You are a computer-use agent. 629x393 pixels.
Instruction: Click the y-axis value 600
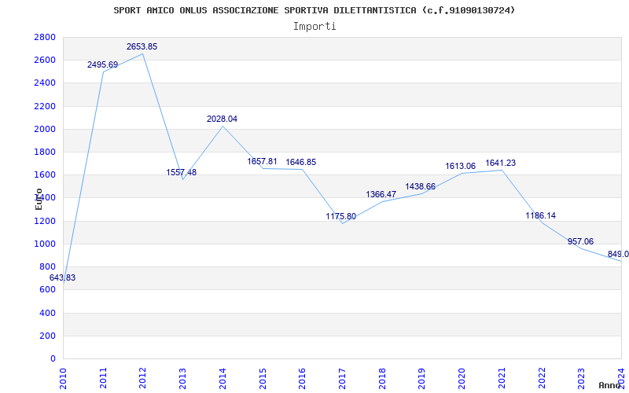coord(48,289)
